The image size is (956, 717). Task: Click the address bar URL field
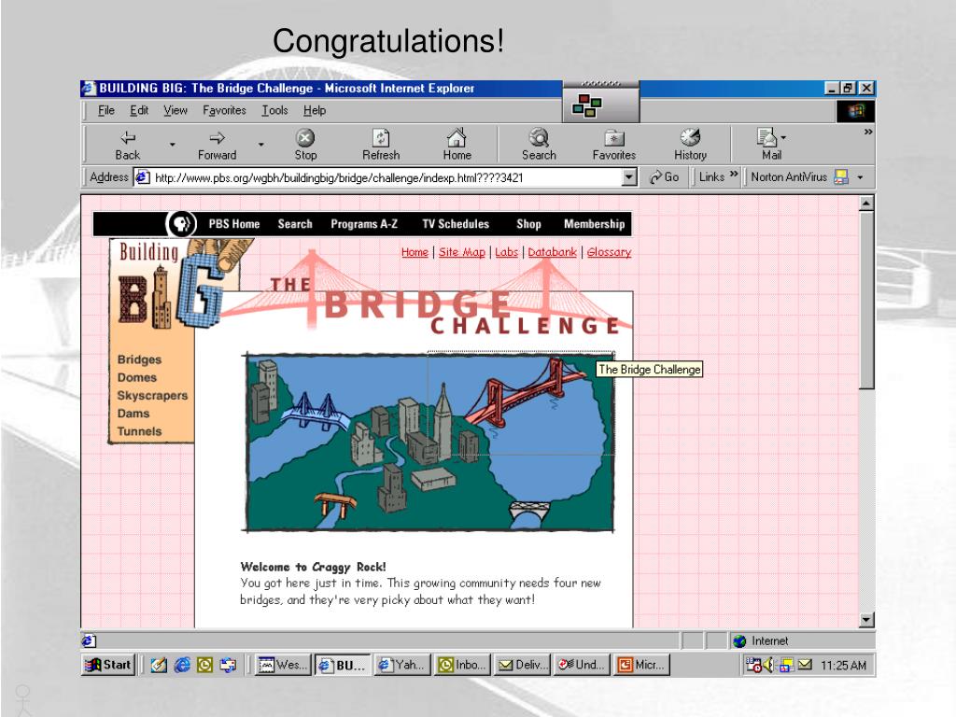pyautogui.click(x=386, y=177)
